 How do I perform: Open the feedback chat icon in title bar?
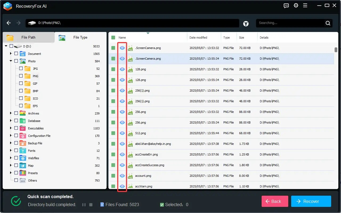(286, 6)
